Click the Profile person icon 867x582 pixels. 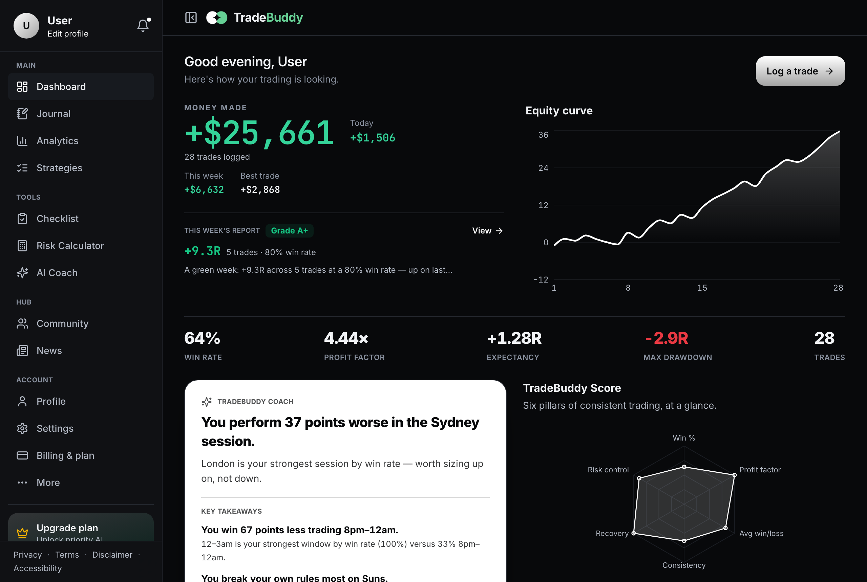pos(22,401)
